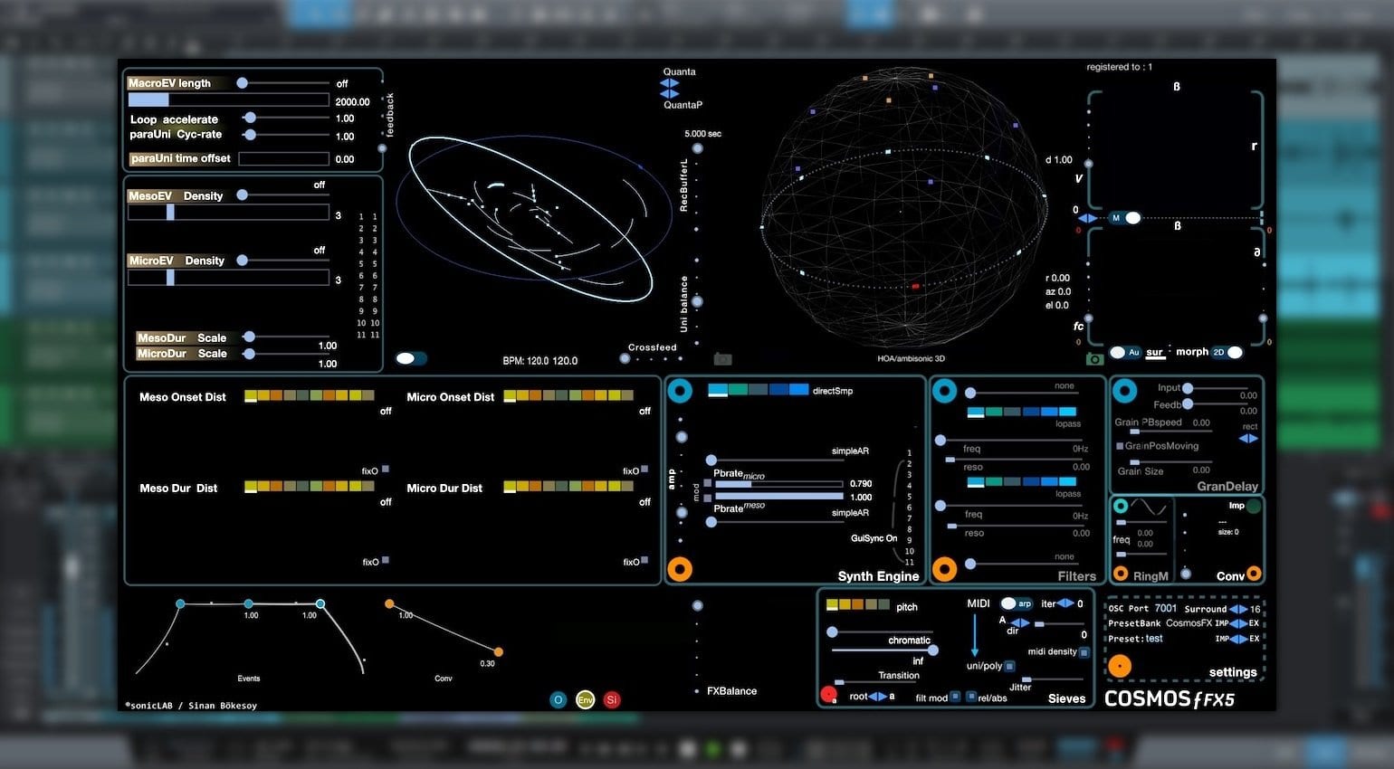This screenshot has height=769, width=1394.
Task: Click the settings label
Action: click(x=1233, y=672)
